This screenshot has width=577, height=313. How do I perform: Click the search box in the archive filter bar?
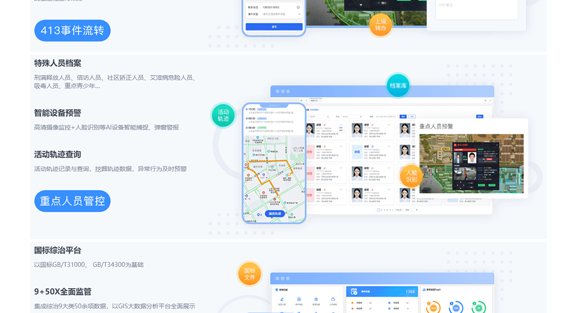point(387,116)
